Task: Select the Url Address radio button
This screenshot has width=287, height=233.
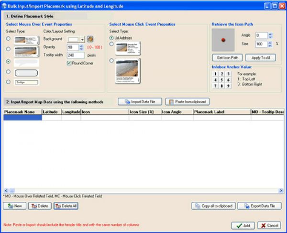Action: tap(111, 38)
